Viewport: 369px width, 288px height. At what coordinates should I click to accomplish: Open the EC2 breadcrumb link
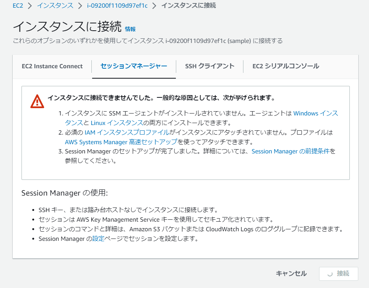point(18,5)
